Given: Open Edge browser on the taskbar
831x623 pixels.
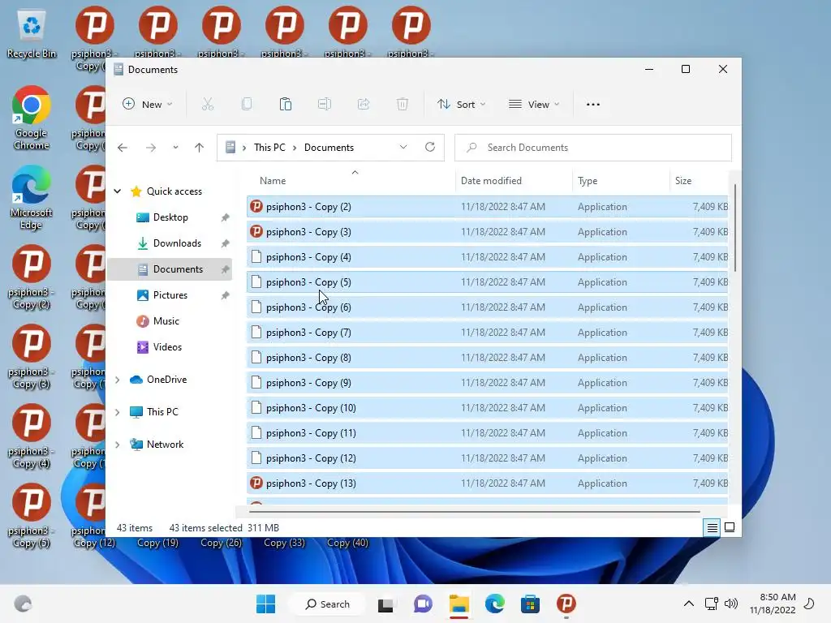Looking at the screenshot, I should 494,604.
